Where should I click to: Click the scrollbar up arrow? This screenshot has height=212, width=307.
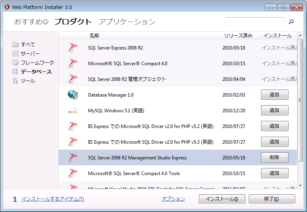[300, 36]
